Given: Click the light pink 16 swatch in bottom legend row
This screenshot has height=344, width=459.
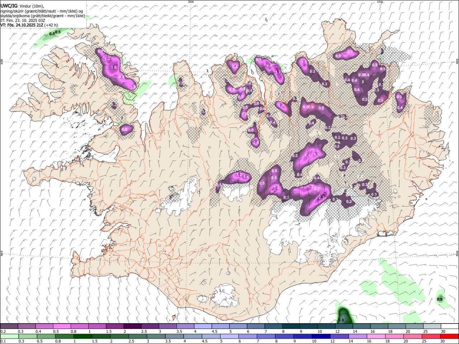Looking at the screenshot, I should (x=376, y=336).
